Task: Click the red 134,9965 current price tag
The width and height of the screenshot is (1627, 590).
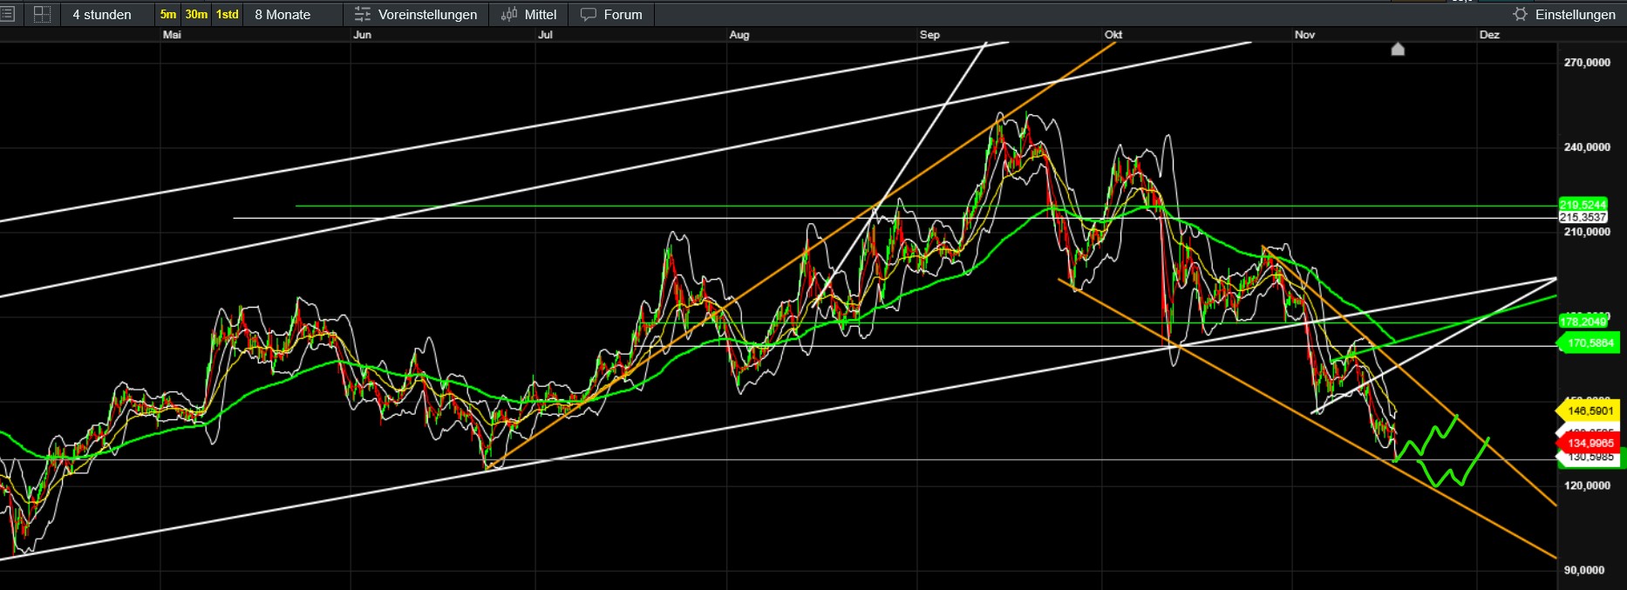Action: (x=1590, y=444)
